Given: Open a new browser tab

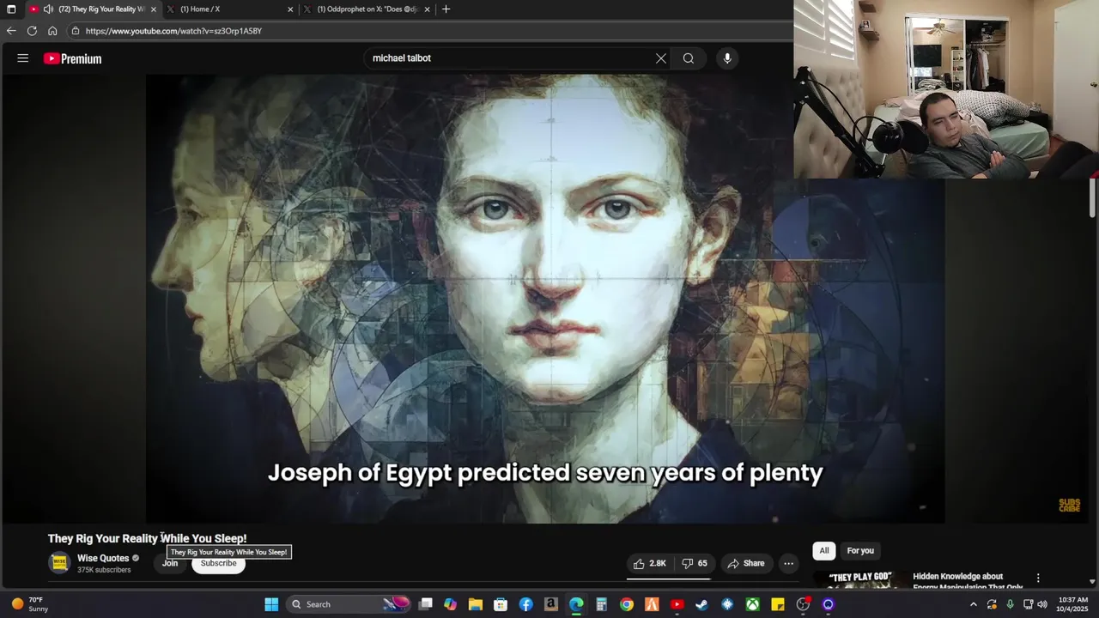Looking at the screenshot, I should coord(446,9).
